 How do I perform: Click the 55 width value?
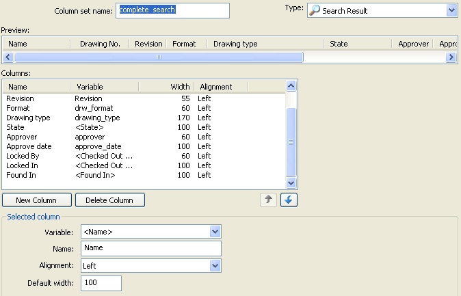185,98
